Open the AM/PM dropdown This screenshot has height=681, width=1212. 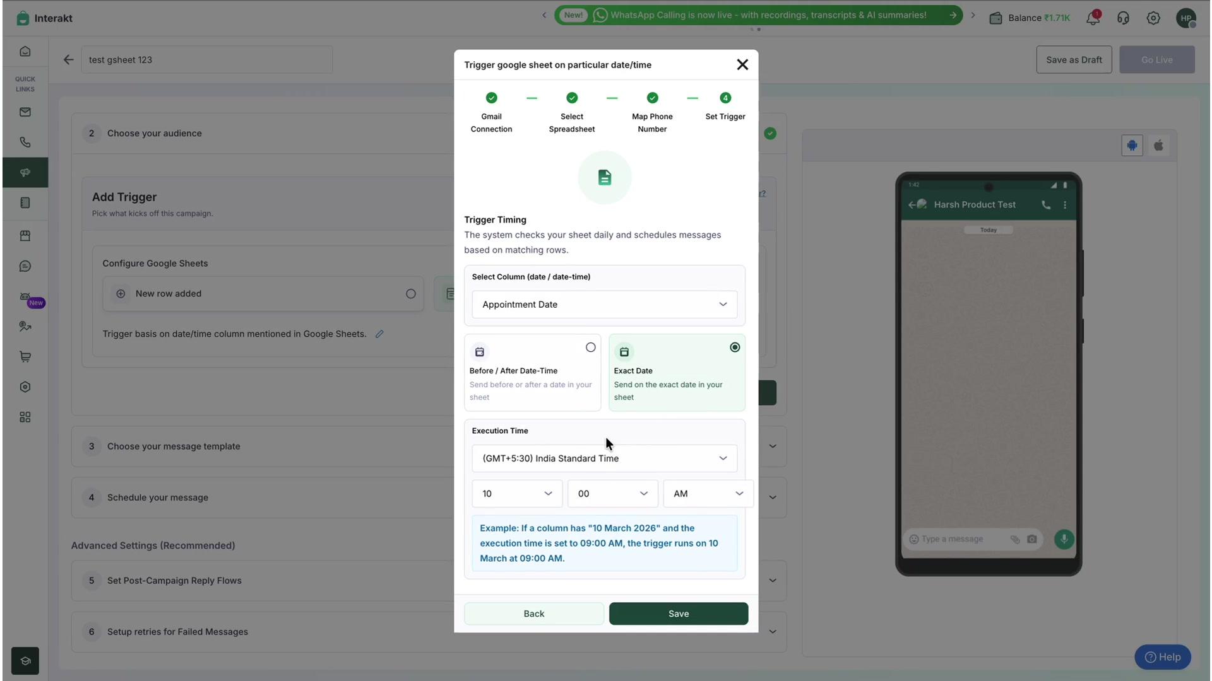click(x=708, y=494)
